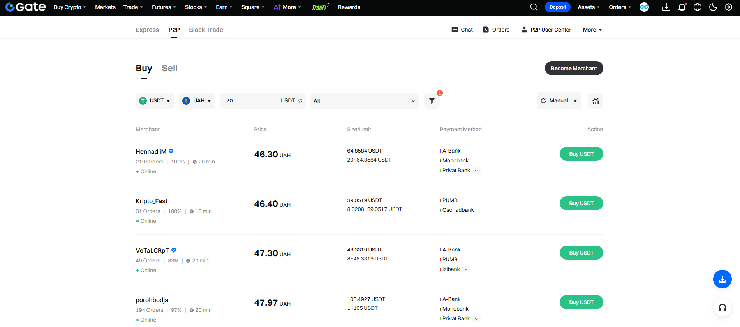The image size is (740, 327).
Task: Click the amount input showing 20
Action: pos(251,101)
